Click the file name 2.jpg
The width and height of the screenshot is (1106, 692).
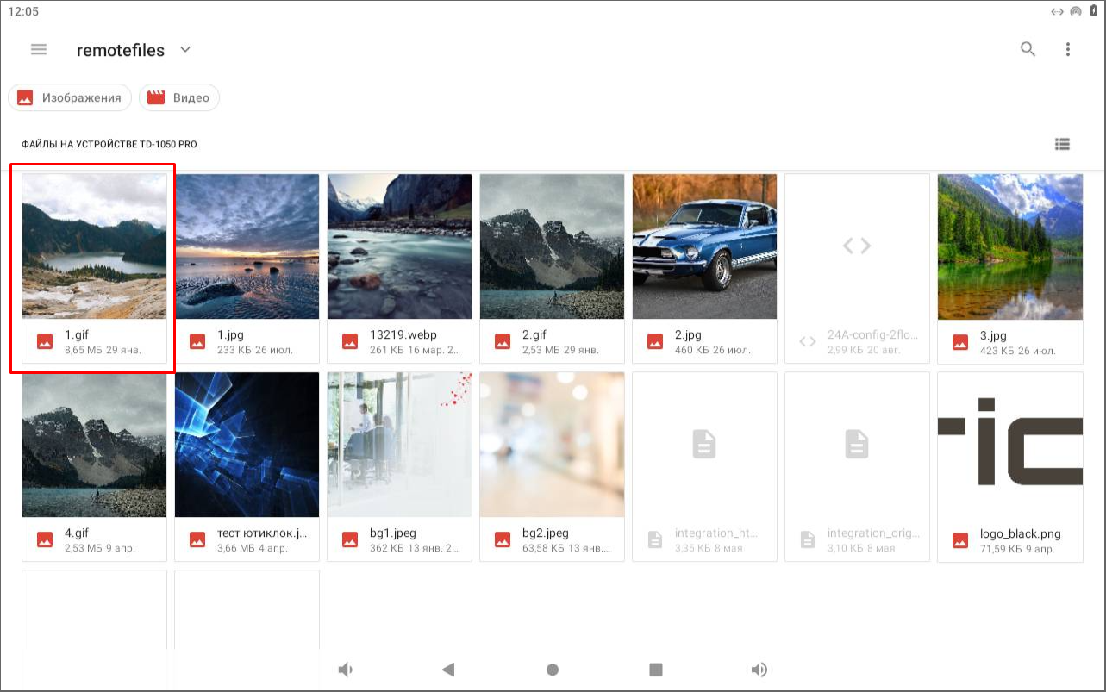(689, 334)
